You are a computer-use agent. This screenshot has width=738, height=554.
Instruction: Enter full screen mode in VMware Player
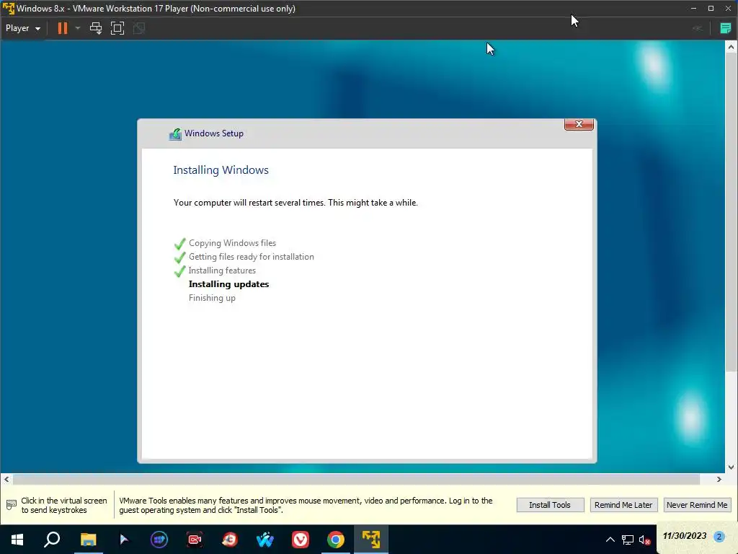117,28
